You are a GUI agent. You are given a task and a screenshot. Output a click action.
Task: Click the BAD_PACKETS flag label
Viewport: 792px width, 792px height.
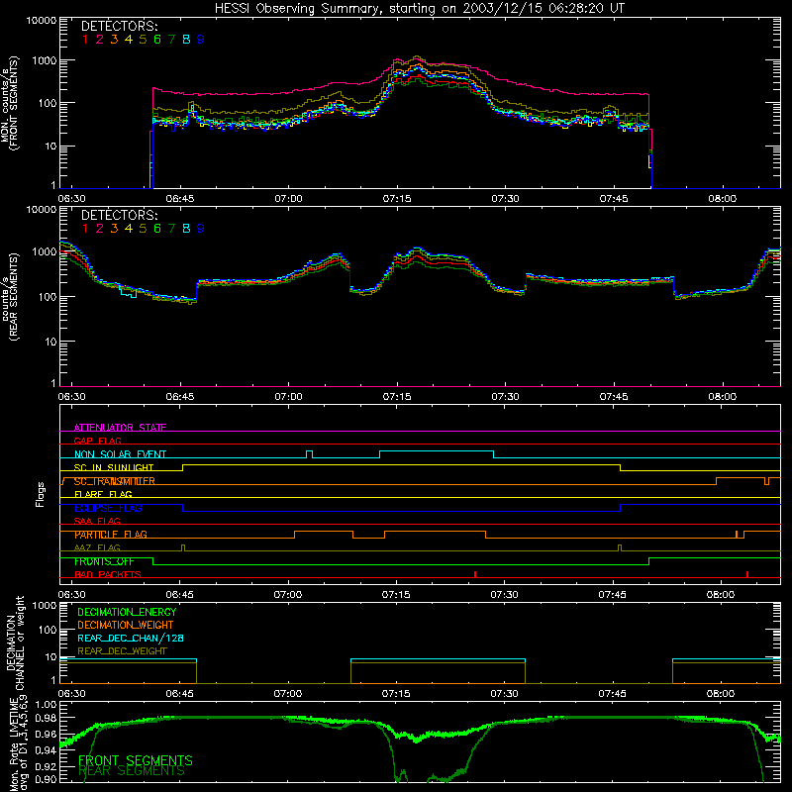[x=108, y=574]
